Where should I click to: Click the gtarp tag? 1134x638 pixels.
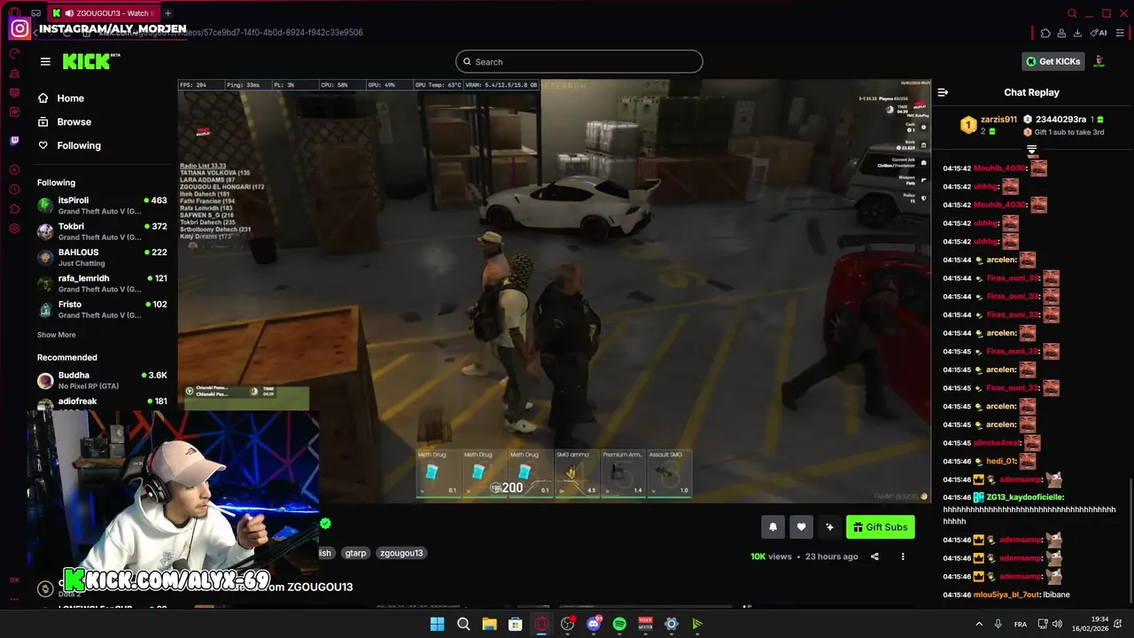(x=355, y=553)
